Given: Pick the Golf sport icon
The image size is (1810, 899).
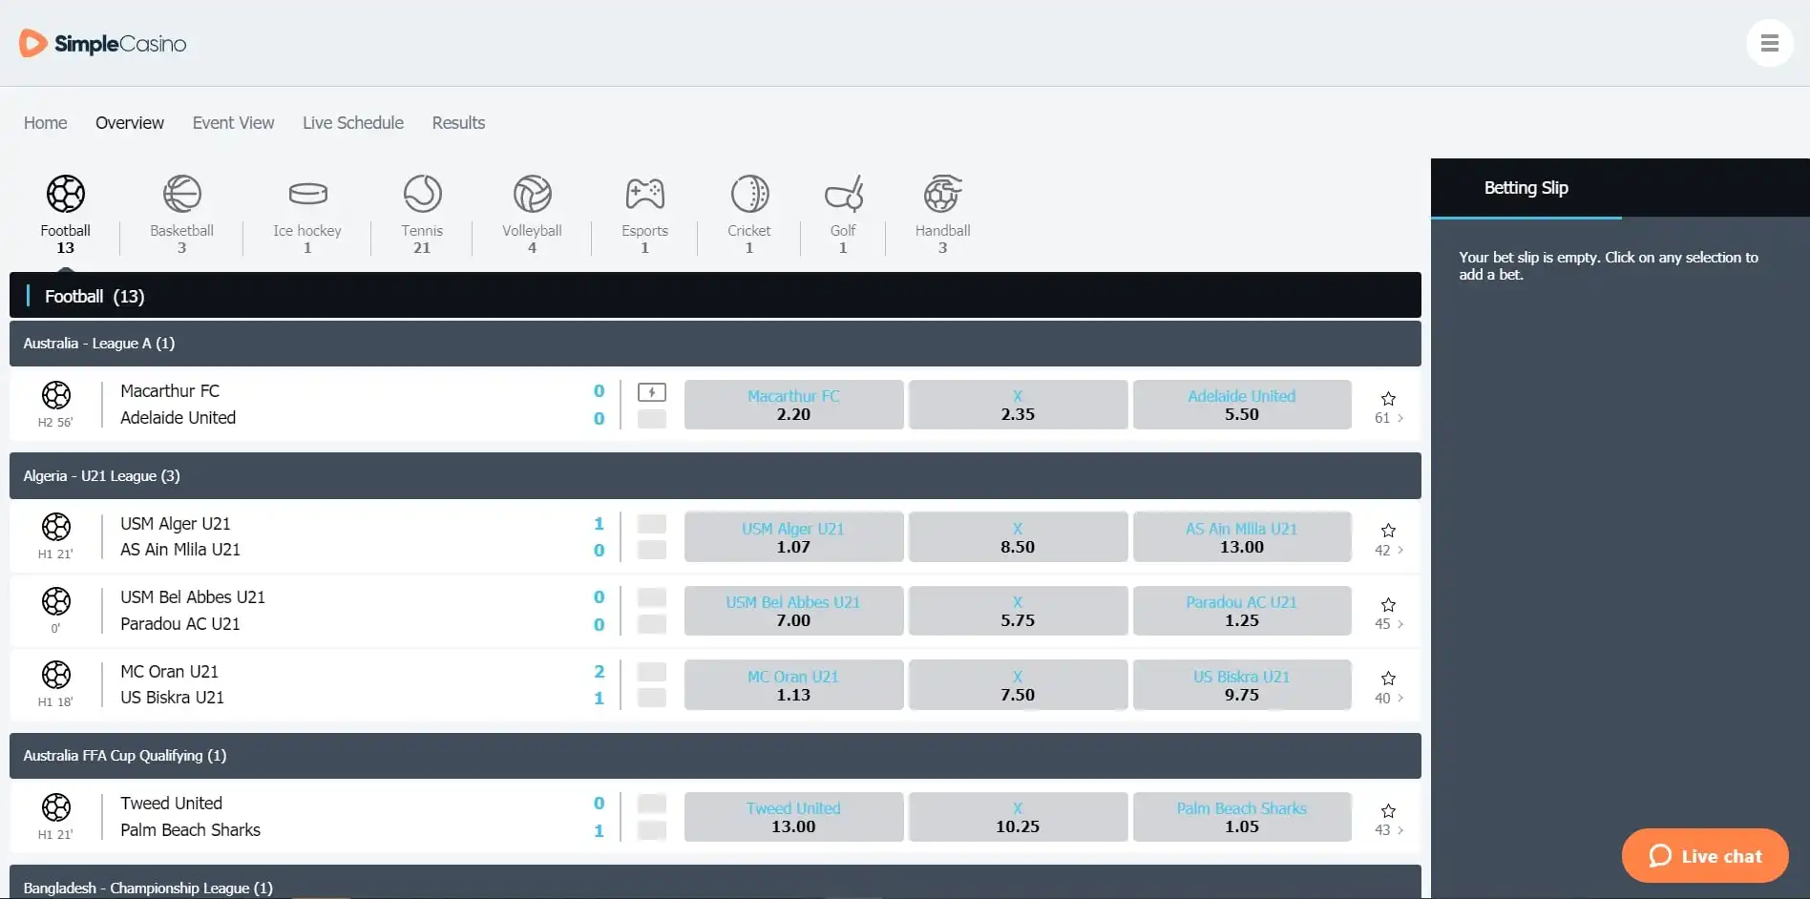Looking at the screenshot, I should (843, 195).
